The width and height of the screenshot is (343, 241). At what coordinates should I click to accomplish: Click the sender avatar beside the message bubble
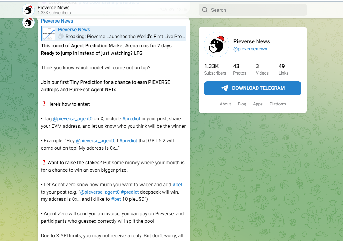pos(28,22)
